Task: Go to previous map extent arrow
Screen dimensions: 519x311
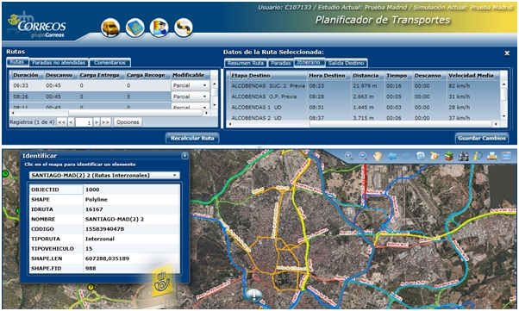Action: (392, 156)
